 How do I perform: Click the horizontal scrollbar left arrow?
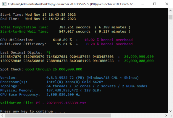tap(2, 115)
